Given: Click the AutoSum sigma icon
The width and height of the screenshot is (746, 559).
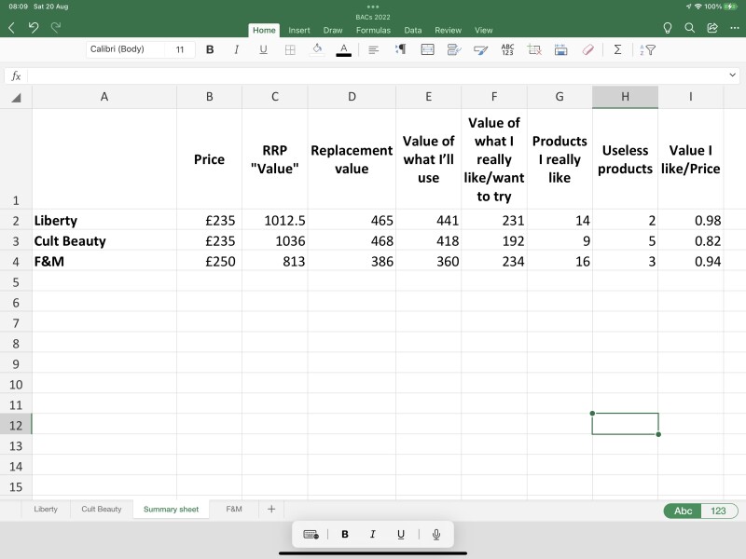Looking at the screenshot, I should tap(617, 49).
